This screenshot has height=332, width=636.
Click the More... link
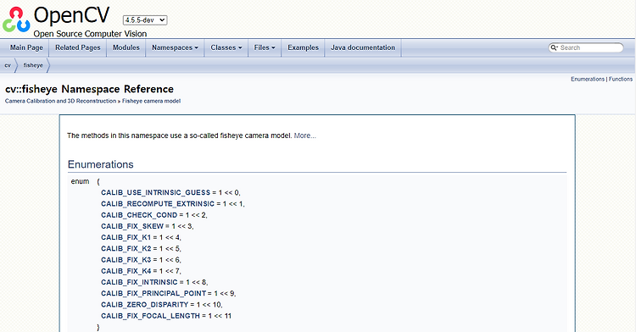[x=304, y=136]
